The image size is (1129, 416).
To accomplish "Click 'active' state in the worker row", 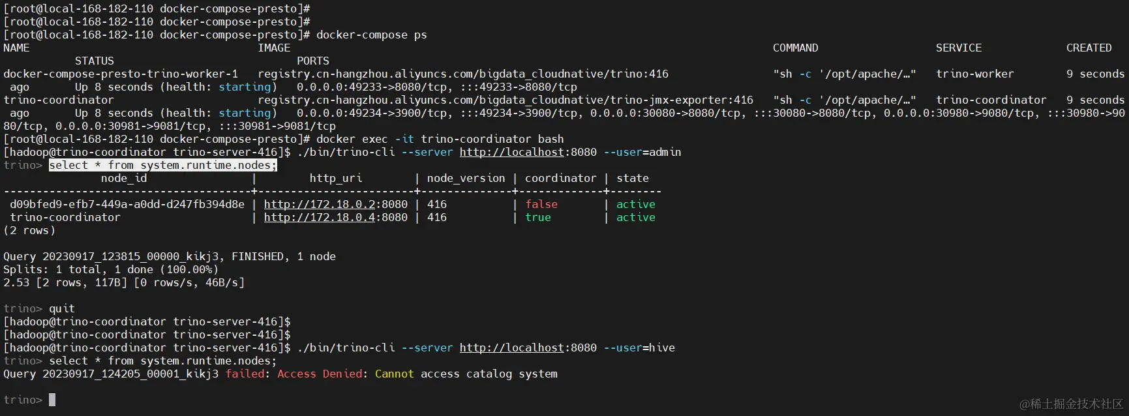I will 636,204.
